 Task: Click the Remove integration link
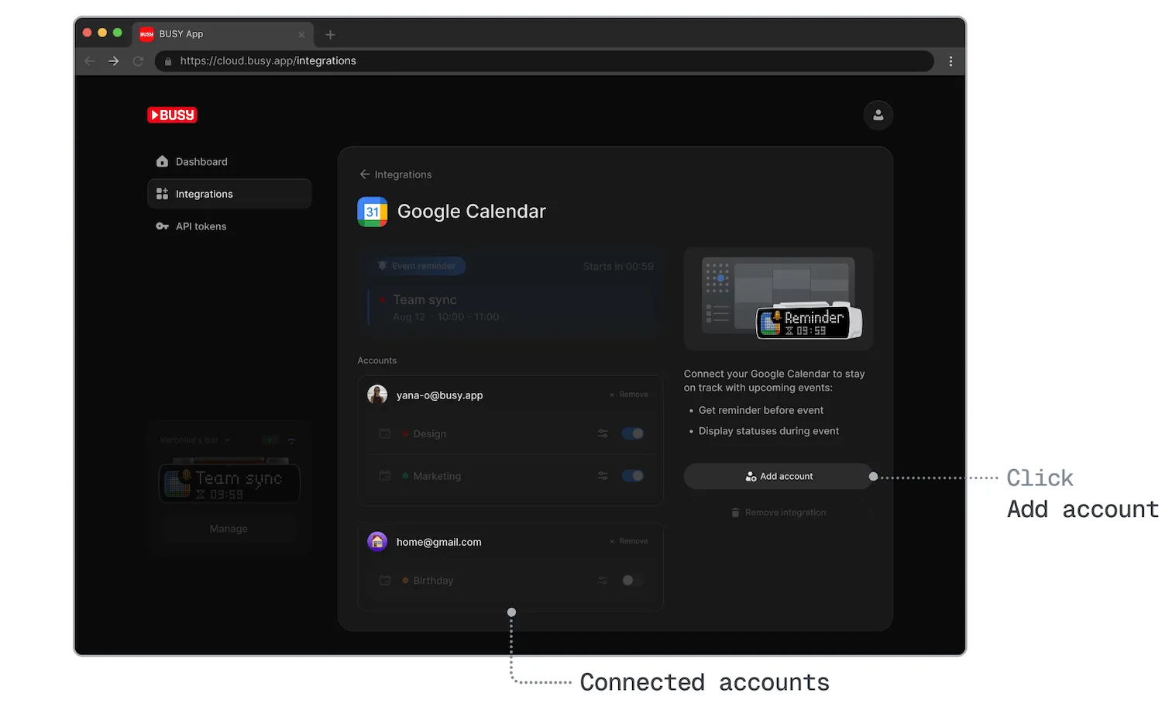coord(779,512)
